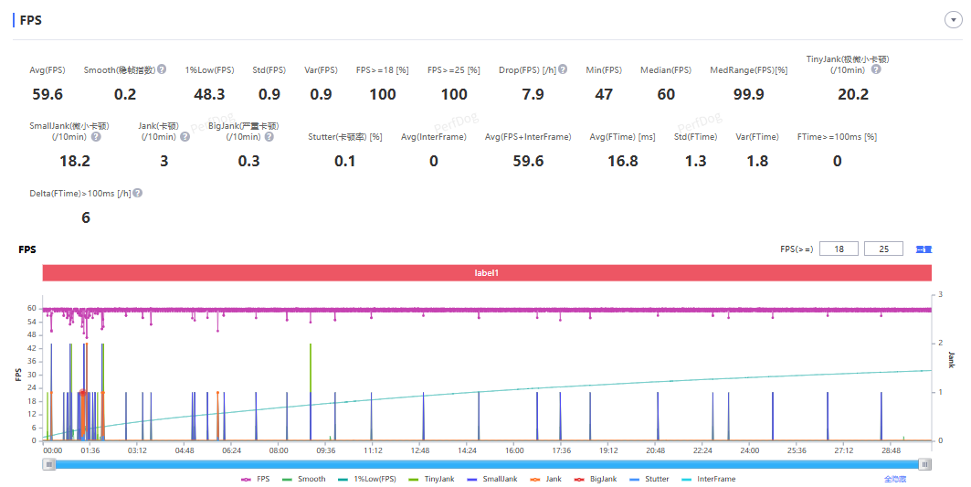The image size is (971, 487).
Task: Click the MedRange(FPS) value 99.9
Action: (x=749, y=94)
